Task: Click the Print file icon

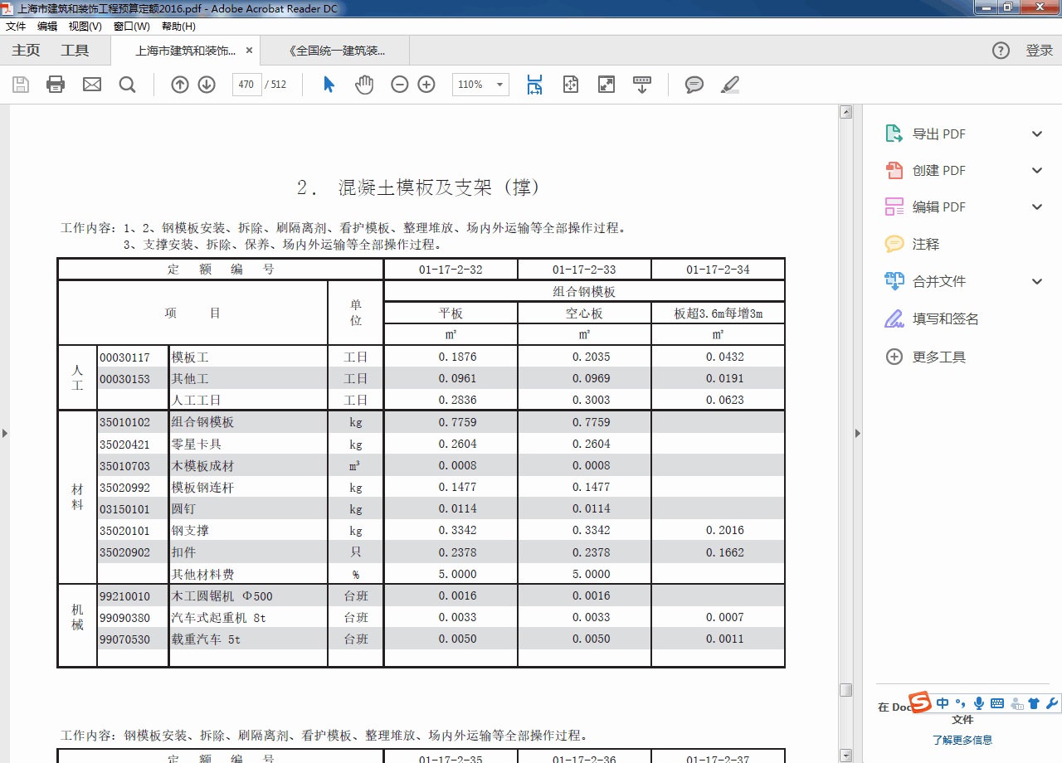Action: [56, 85]
